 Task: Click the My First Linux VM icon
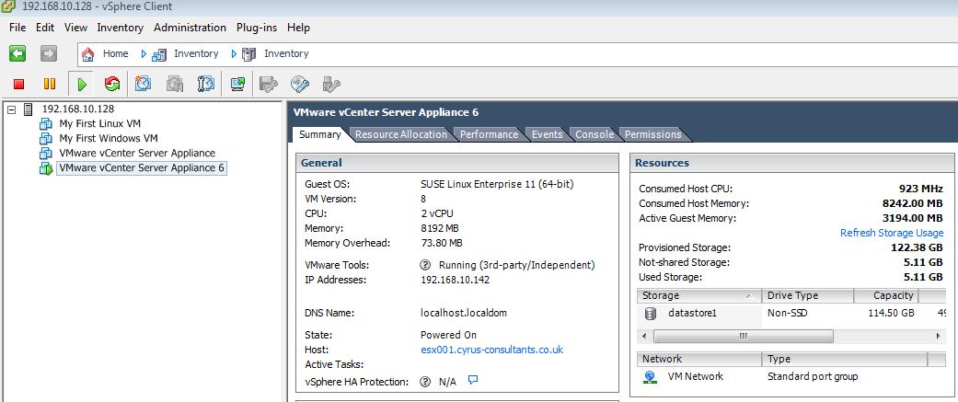(x=46, y=124)
